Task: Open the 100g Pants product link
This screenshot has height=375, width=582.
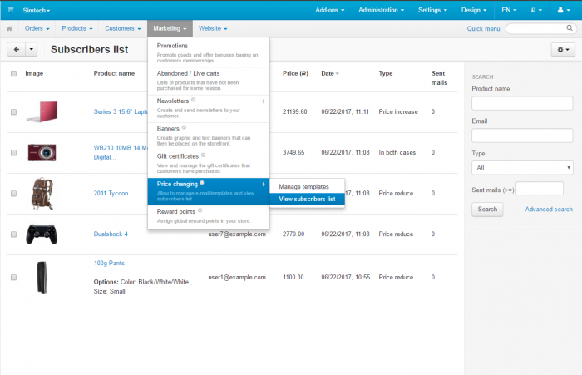Action: click(109, 264)
